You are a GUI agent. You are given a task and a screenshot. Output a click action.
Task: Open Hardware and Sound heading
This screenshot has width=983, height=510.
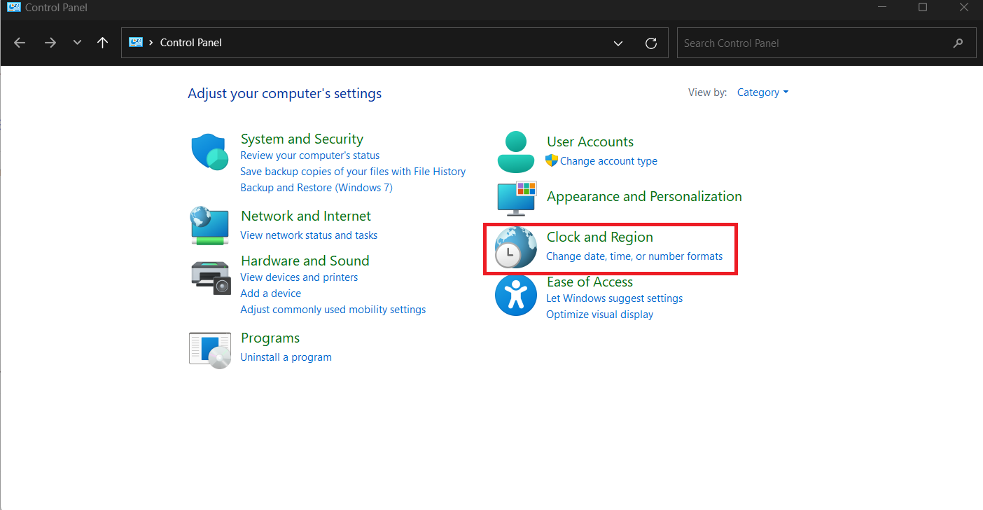305,261
